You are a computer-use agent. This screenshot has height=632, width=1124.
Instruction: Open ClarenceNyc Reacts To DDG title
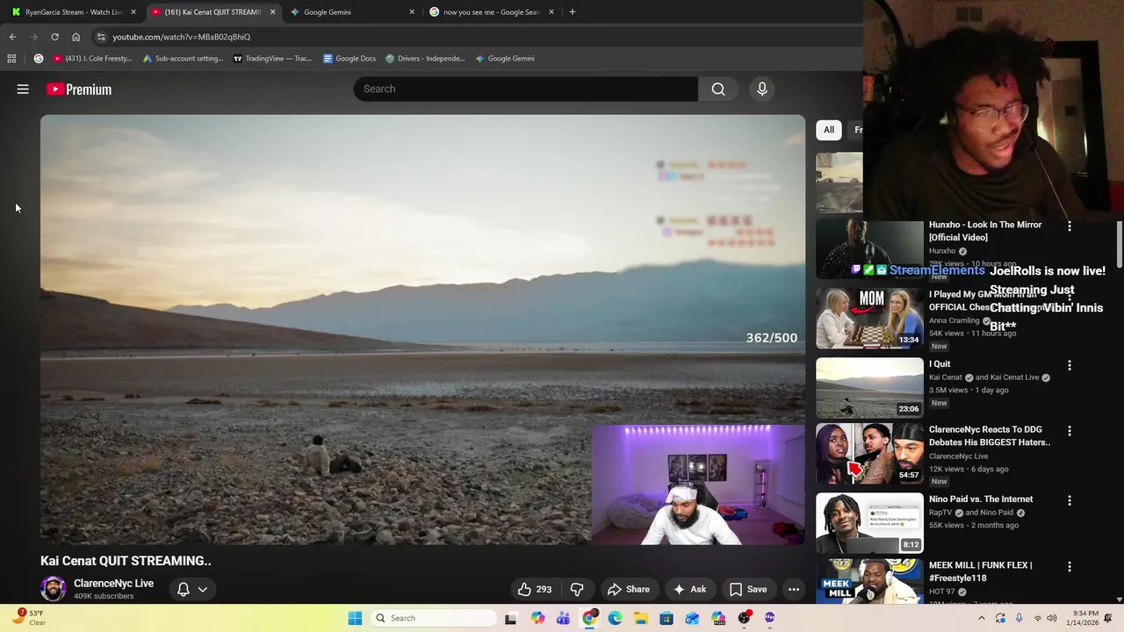pyautogui.click(x=990, y=436)
